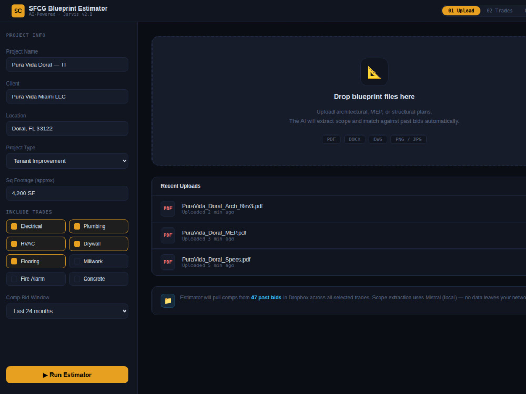Click the PROJECT INFO section label

click(25, 35)
